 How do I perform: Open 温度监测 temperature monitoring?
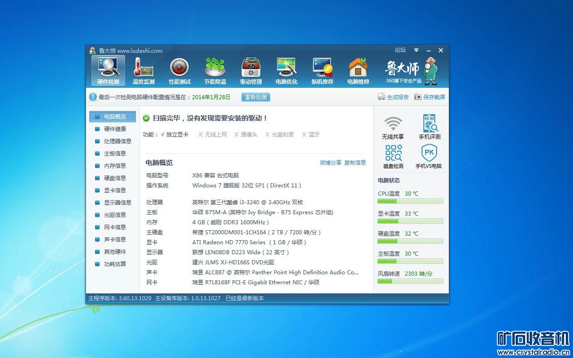[x=144, y=71]
